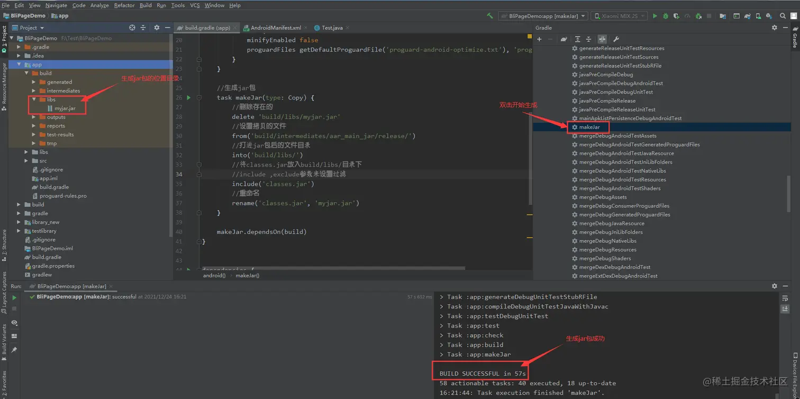
Task: Hide the Gradle tool window
Action: coord(785,28)
